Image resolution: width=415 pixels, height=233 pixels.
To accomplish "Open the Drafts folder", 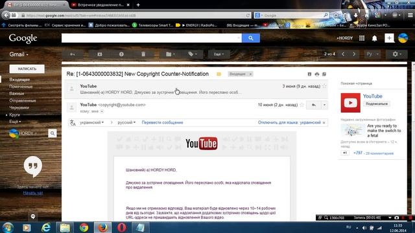I will 19,107.
